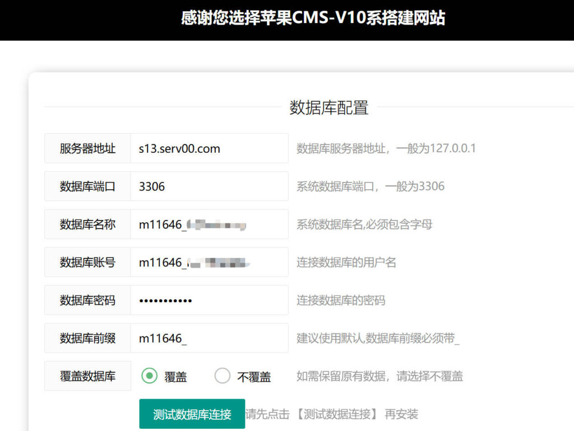
Task: Click the 数据库名称 field label
Action: [x=87, y=224]
